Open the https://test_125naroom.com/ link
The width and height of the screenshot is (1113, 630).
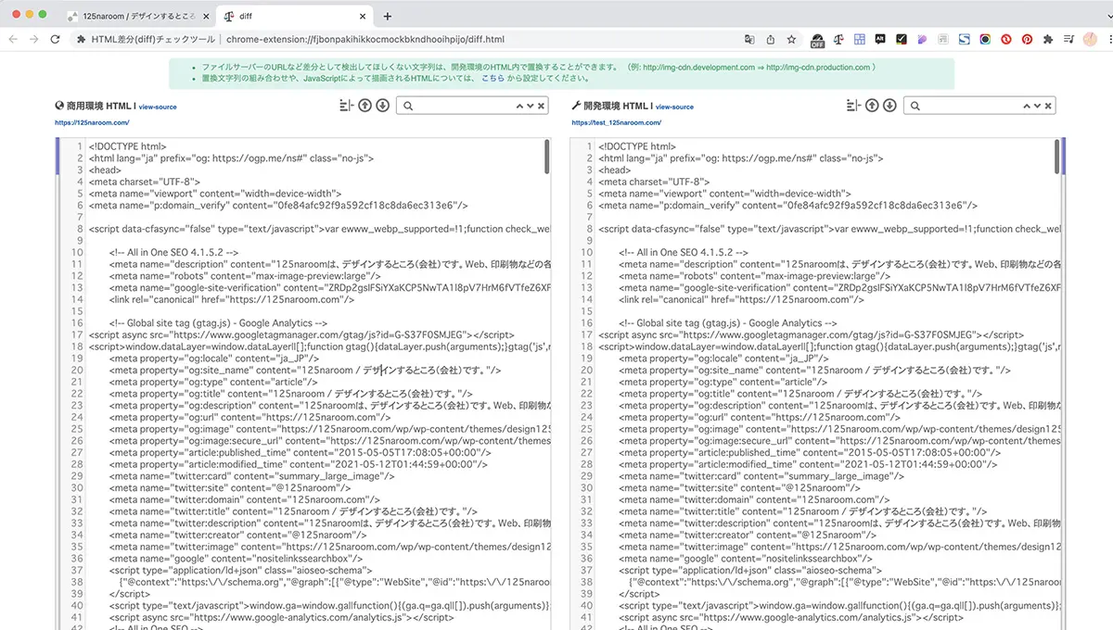616,122
